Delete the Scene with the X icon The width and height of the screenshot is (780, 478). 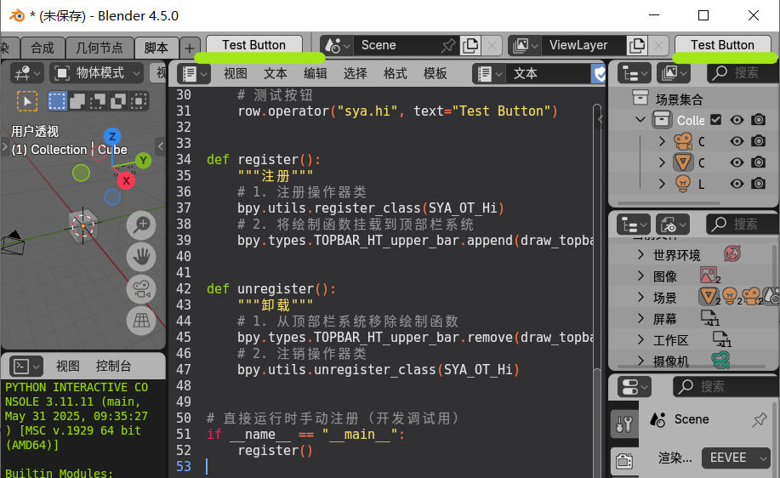[x=492, y=46]
